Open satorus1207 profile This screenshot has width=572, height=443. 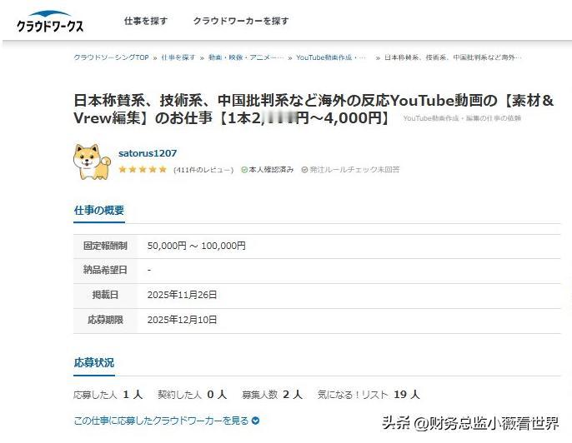coord(148,153)
